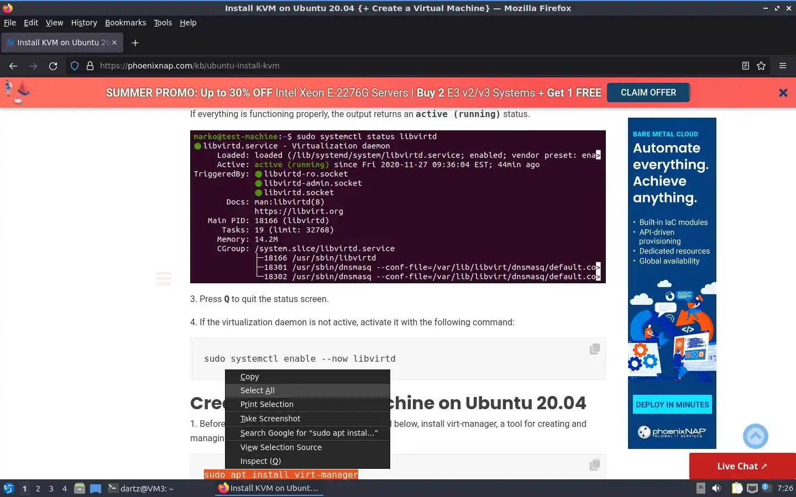
Task: Open the History menu
Action: click(x=84, y=23)
